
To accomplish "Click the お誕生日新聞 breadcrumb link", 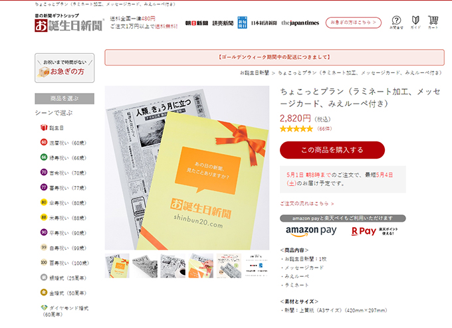I will pyautogui.click(x=255, y=73).
